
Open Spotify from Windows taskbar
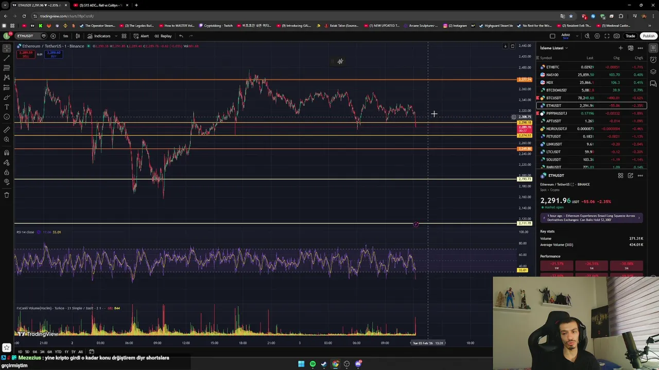tap(313, 364)
